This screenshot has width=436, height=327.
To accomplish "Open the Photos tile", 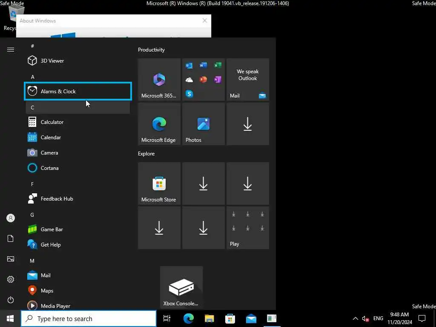I will [204, 124].
